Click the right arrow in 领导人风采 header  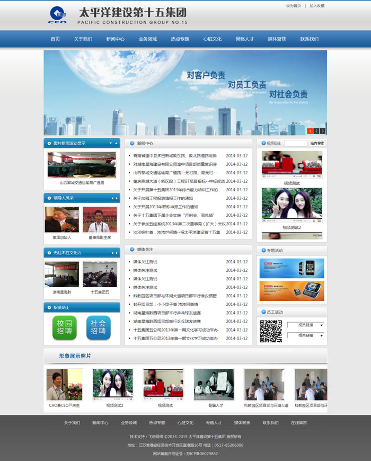coord(117,198)
